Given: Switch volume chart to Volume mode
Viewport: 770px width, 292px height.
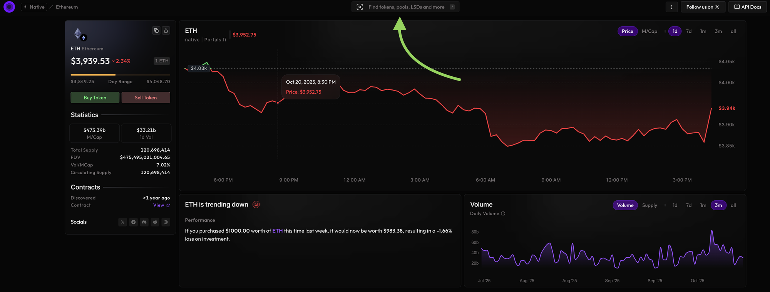Looking at the screenshot, I should click(x=625, y=205).
